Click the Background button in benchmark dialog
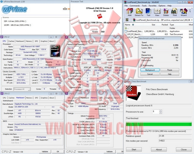 click(150, 70)
